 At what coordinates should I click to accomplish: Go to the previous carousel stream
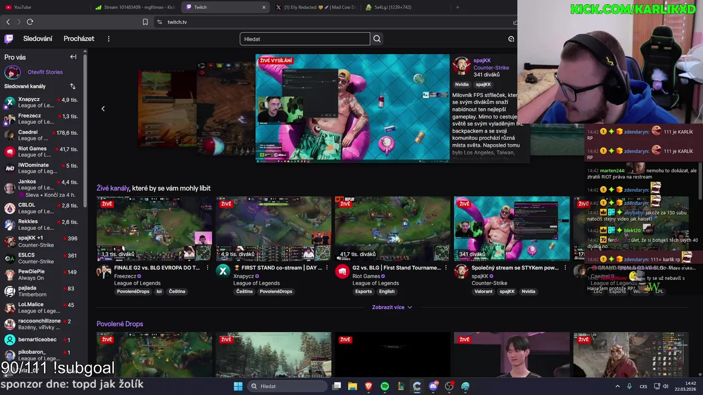[103, 109]
